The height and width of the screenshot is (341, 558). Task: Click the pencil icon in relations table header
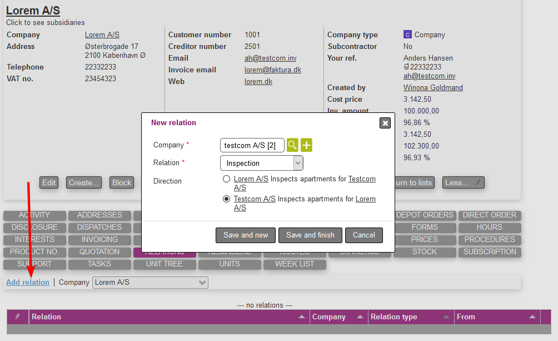click(18, 317)
